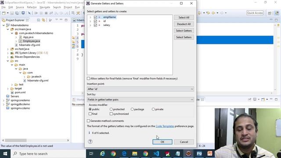281x158 pixels.
Task: Select the protected access modifier
Action: (111, 109)
